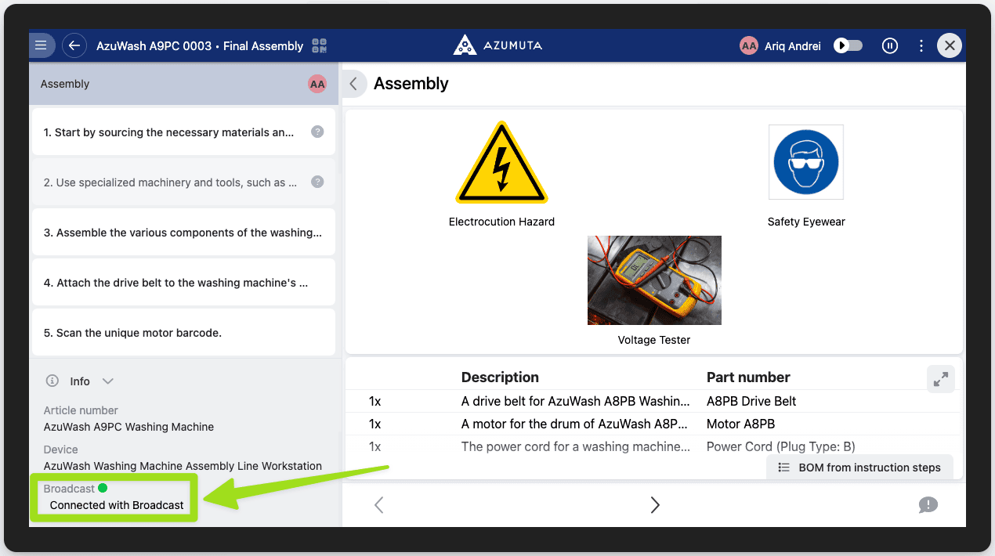Expand the parts table to fullscreen
995x556 pixels.
coord(940,379)
